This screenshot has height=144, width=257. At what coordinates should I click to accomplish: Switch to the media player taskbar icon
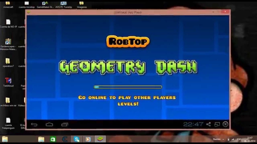tap(88, 139)
